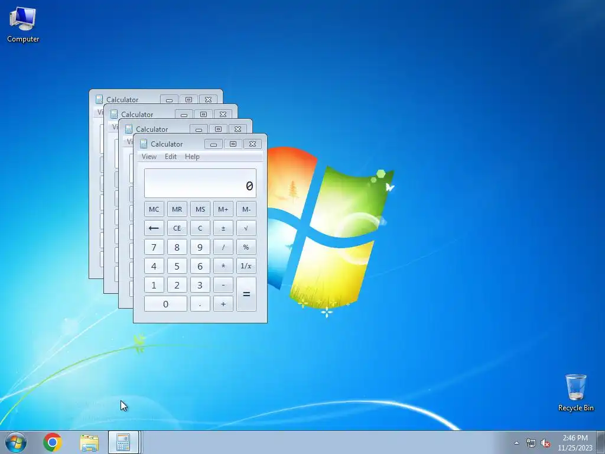Image resolution: width=605 pixels, height=454 pixels.
Task: Click the plus button
Action: coord(223,304)
